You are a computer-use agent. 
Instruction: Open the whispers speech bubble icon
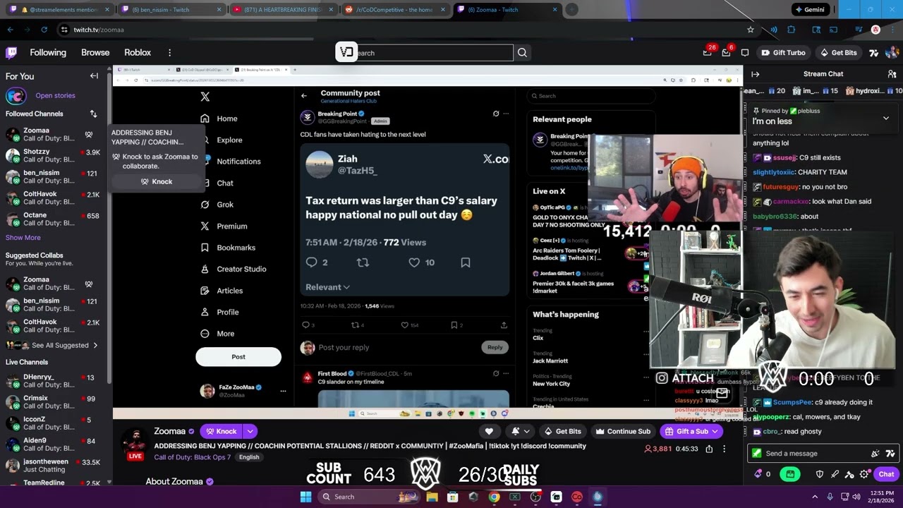coord(745,53)
